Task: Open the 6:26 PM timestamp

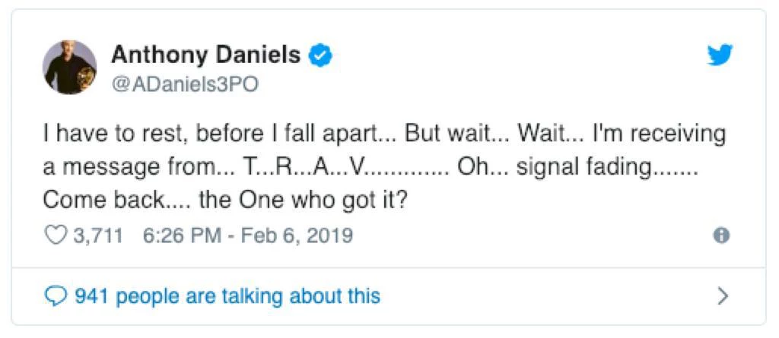Action: click(182, 235)
